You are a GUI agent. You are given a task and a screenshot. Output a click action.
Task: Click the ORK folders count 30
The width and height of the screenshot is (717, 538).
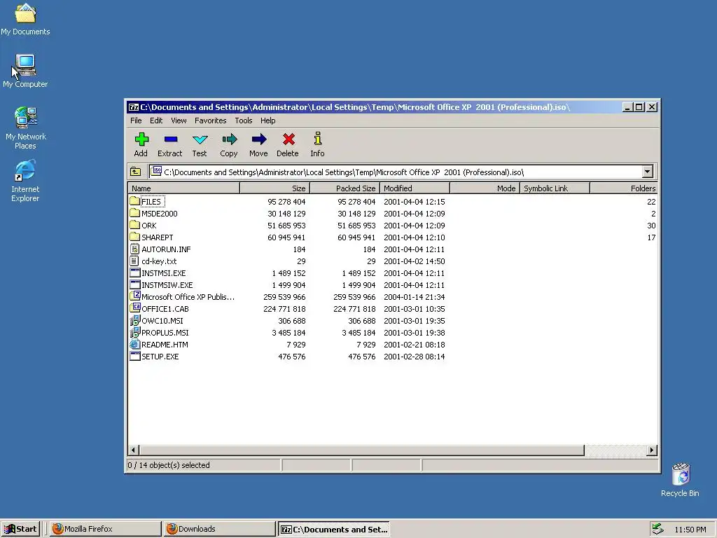click(x=651, y=226)
